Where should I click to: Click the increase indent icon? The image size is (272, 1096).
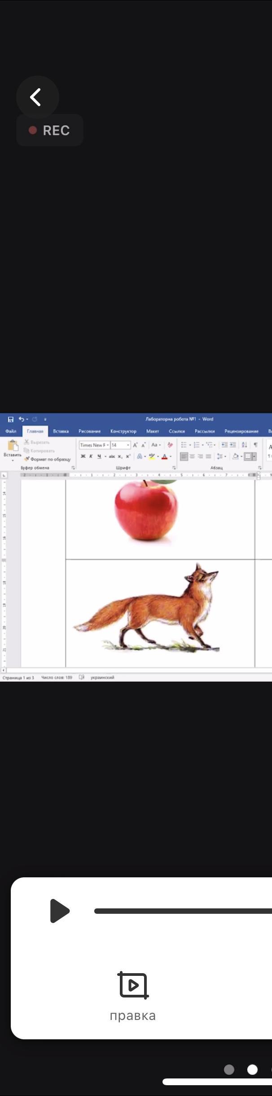[233, 445]
